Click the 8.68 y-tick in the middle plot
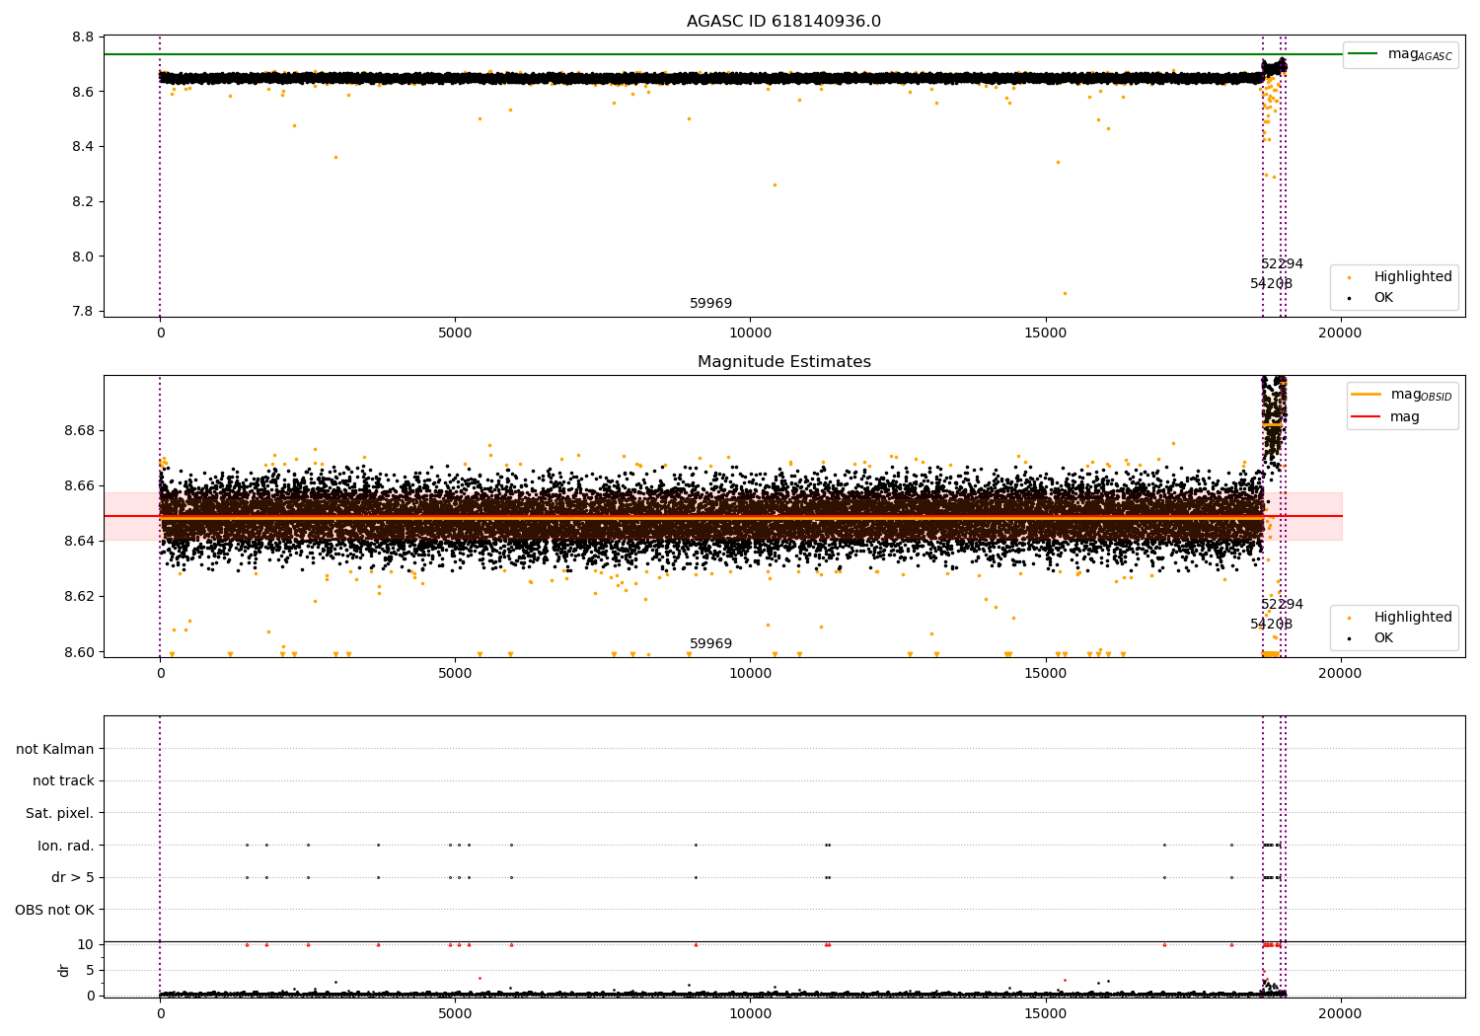 coord(79,430)
